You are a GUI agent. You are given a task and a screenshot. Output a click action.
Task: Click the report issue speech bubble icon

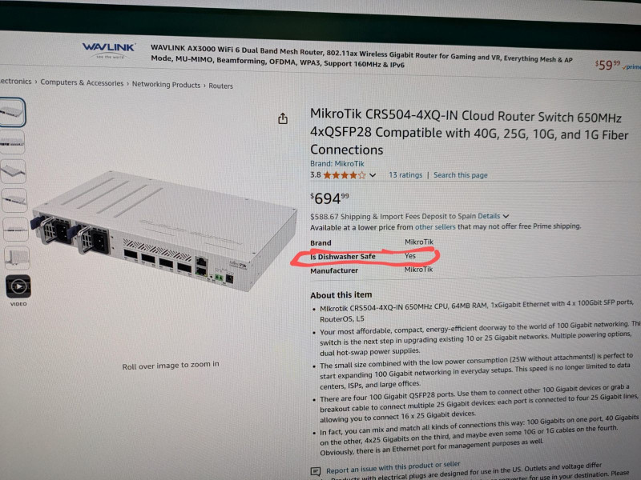click(x=316, y=471)
